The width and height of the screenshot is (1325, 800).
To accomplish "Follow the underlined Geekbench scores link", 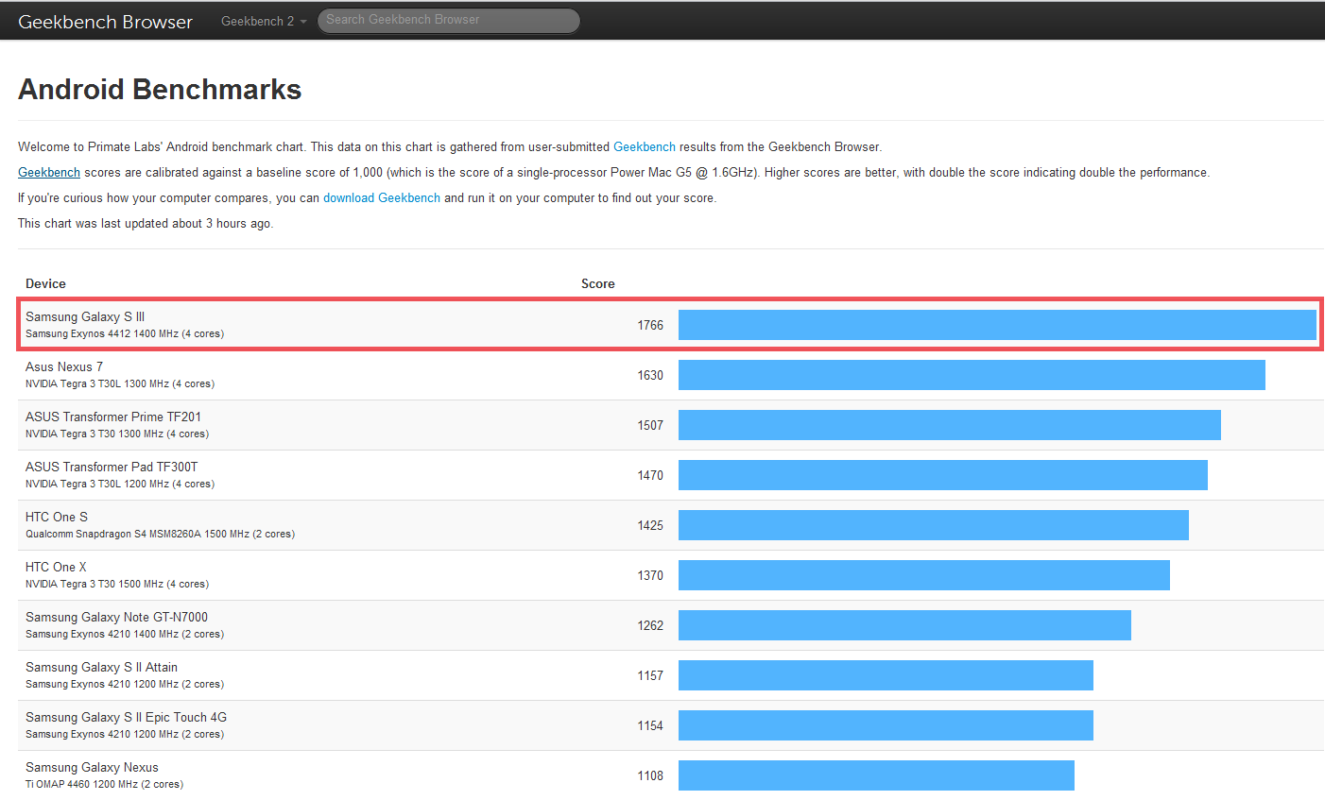I will tap(49, 172).
